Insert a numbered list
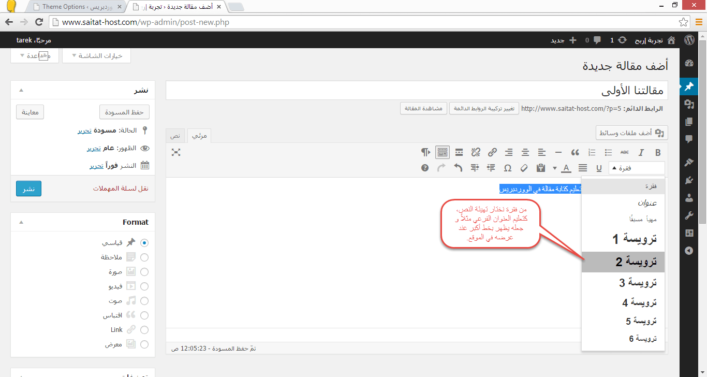Viewport: 707px width, 377px height. pos(592,152)
